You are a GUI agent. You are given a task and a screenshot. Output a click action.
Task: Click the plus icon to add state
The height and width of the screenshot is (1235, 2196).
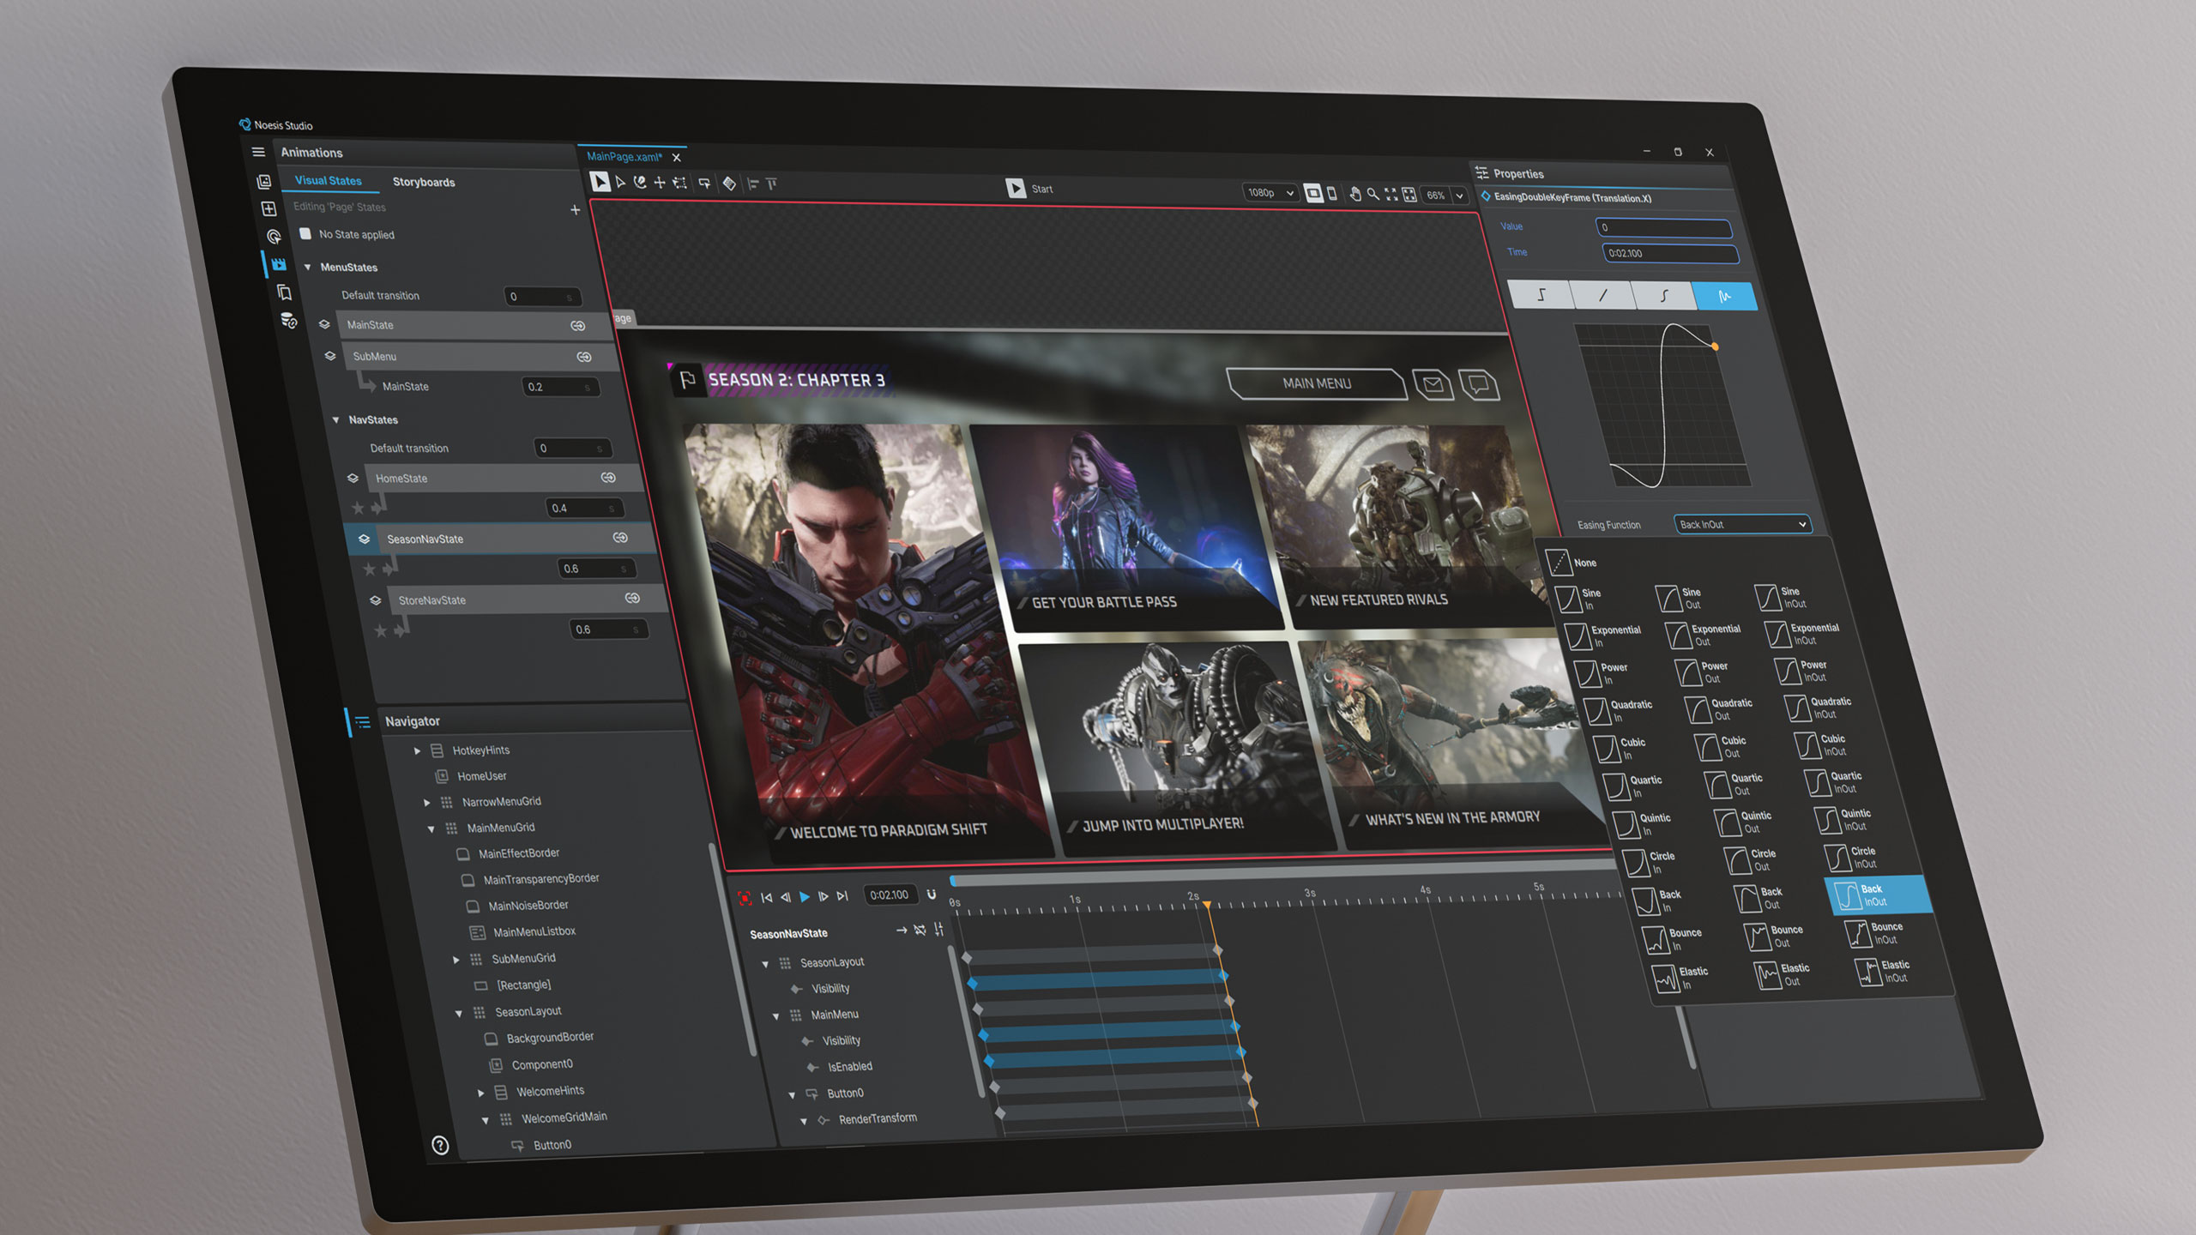pos(576,210)
